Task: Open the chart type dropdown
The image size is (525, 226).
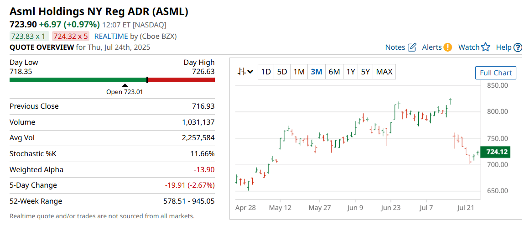Action: point(245,72)
